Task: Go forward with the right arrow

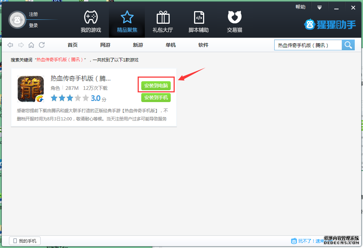Action: (x=21, y=45)
